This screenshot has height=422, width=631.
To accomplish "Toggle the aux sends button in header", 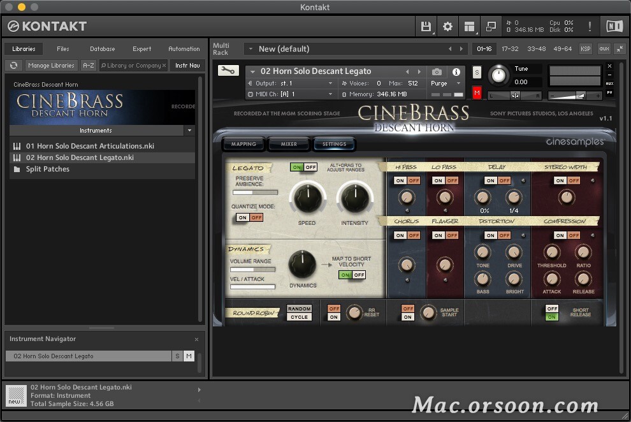I will coord(610,84).
